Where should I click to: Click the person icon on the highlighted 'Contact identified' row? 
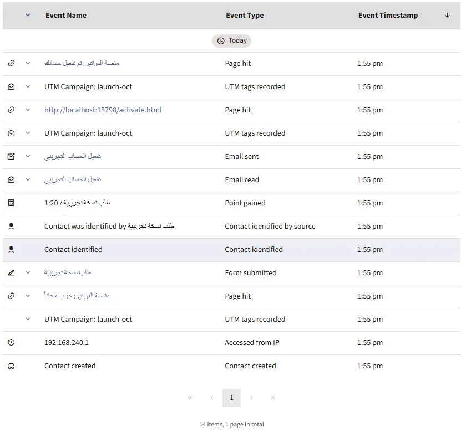(11, 249)
